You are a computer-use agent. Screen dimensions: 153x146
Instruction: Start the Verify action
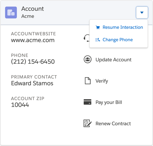[102, 81]
